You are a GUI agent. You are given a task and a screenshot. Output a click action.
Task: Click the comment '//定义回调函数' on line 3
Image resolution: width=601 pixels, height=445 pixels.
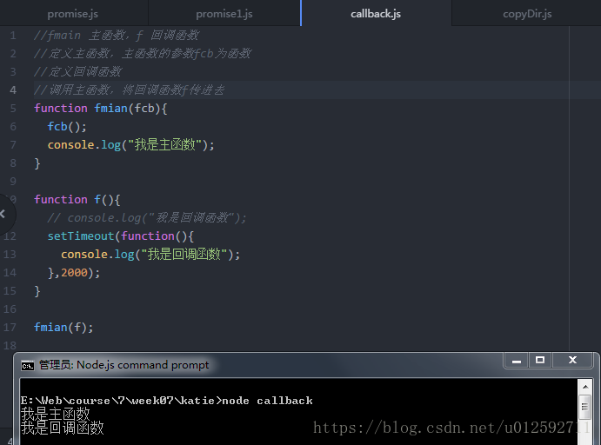[x=77, y=71]
